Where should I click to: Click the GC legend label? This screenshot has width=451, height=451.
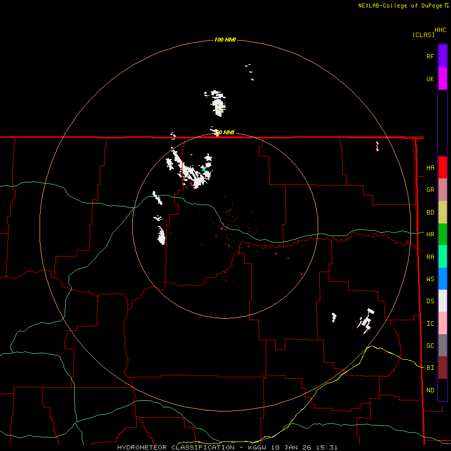[430, 346]
